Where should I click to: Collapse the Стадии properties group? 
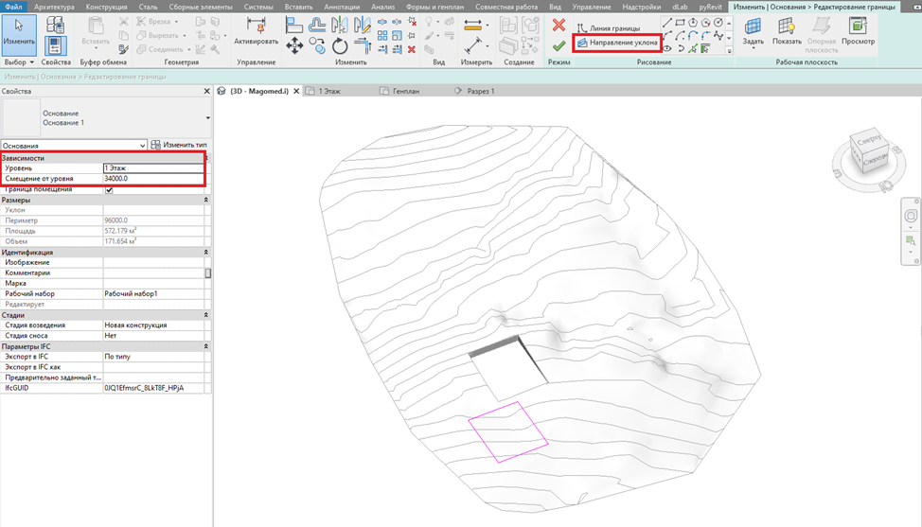(x=206, y=315)
